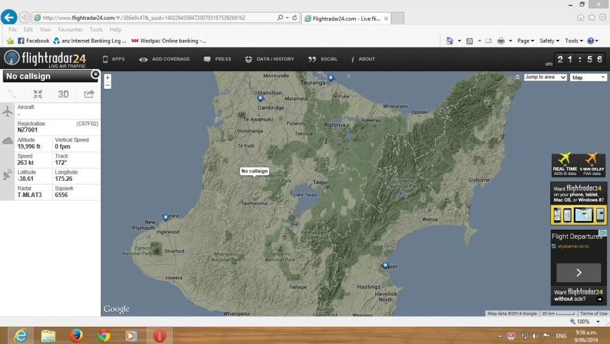Open the Map type dropdown
This screenshot has height=344, width=610.
588,77
